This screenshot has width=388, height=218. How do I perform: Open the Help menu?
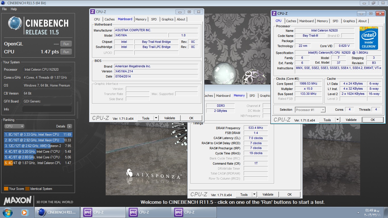(x=14, y=9)
